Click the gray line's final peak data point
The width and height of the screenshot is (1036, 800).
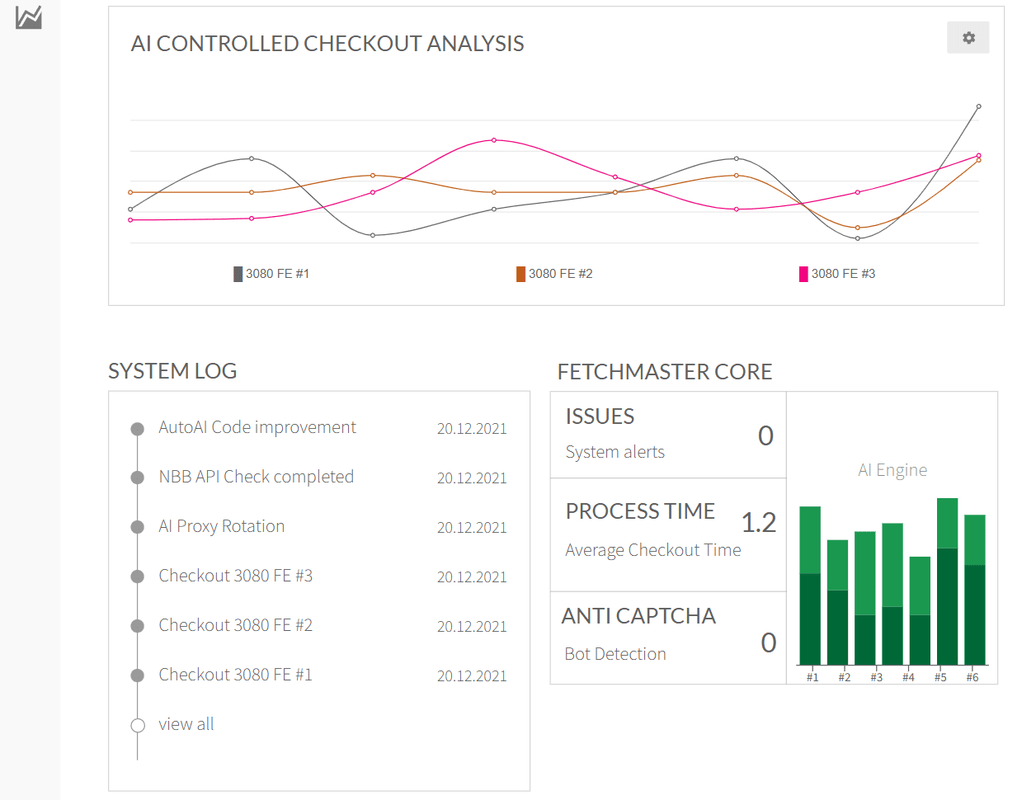click(979, 106)
